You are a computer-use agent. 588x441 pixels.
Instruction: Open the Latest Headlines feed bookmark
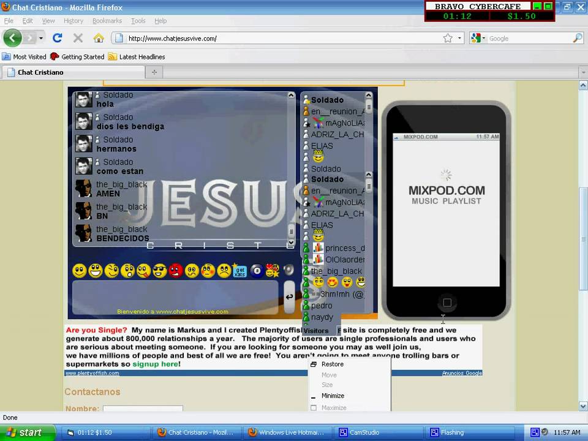(x=137, y=56)
